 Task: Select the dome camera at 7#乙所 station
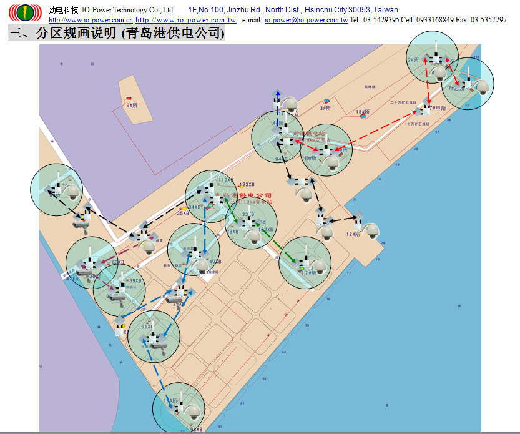[x=481, y=87]
